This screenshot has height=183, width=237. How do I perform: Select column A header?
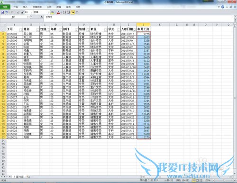pos(15,25)
